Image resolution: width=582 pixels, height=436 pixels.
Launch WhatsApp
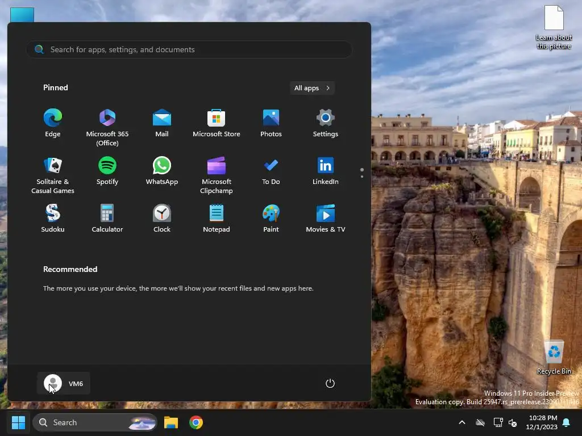(x=162, y=171)
